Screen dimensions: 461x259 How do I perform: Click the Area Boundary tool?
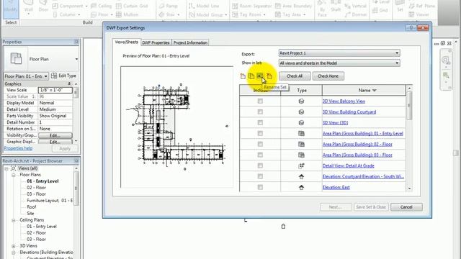point(293,6)
